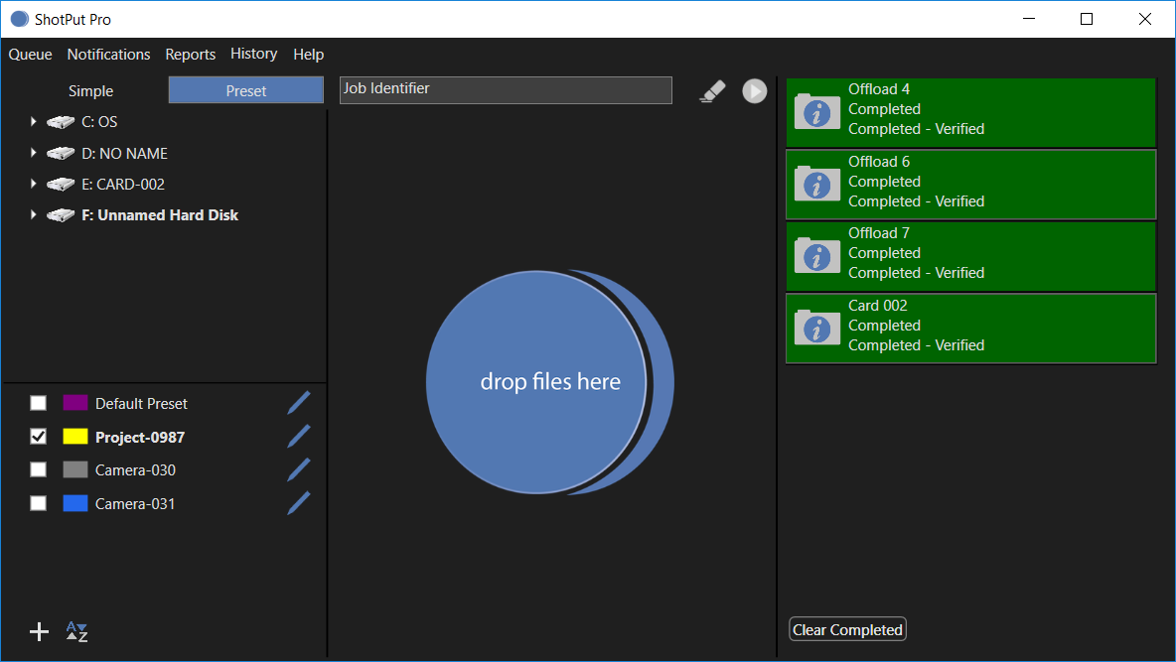Expand the F: Unnamed Hard Disk drive
1176x662 pixels.
(x=33, y=214)
